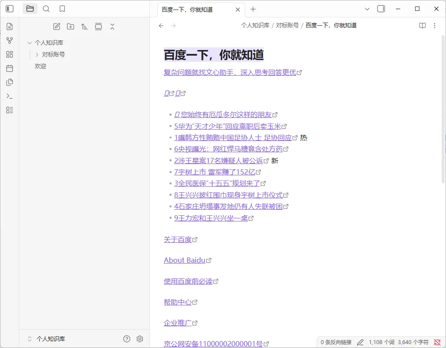Create new canvas from the ribbon

(10, 54)
